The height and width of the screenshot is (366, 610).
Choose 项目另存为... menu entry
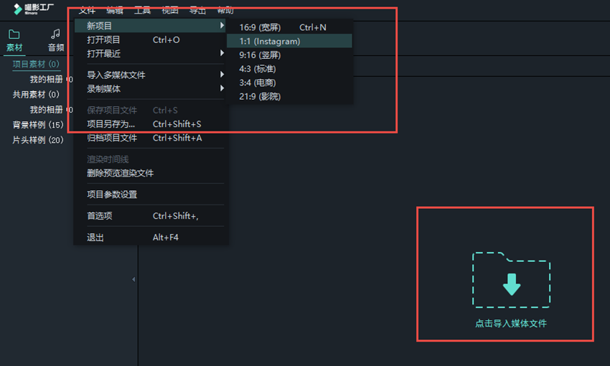[111, 124]
